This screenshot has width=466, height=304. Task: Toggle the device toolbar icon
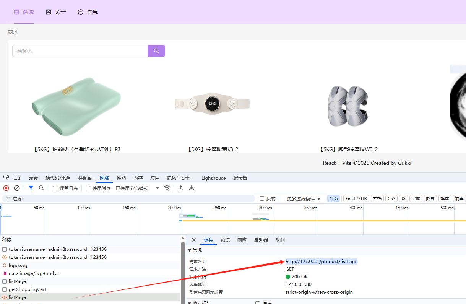[17, 178]
